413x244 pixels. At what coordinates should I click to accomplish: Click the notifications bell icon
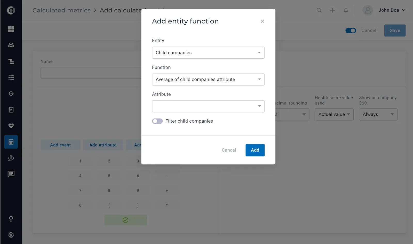[346, 10]
